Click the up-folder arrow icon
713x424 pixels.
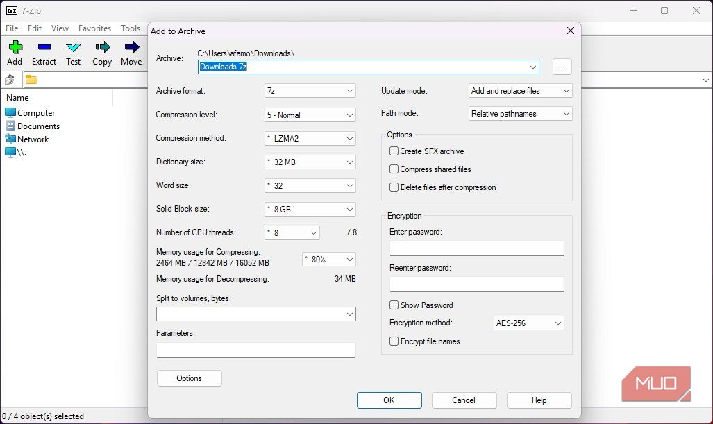[x=10, y=80]
